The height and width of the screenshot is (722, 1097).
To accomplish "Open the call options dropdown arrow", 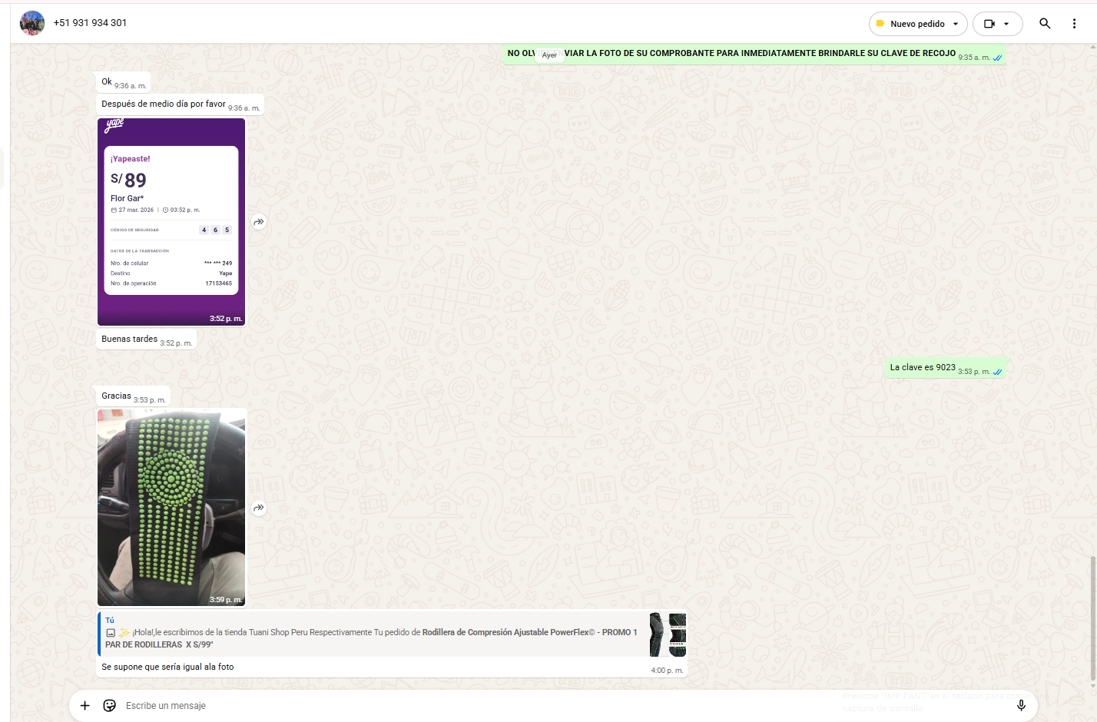I will click(1007, 24).
